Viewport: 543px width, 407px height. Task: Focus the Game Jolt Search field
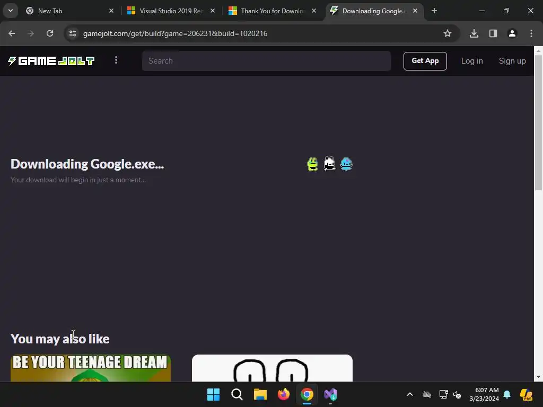[266, 61]
